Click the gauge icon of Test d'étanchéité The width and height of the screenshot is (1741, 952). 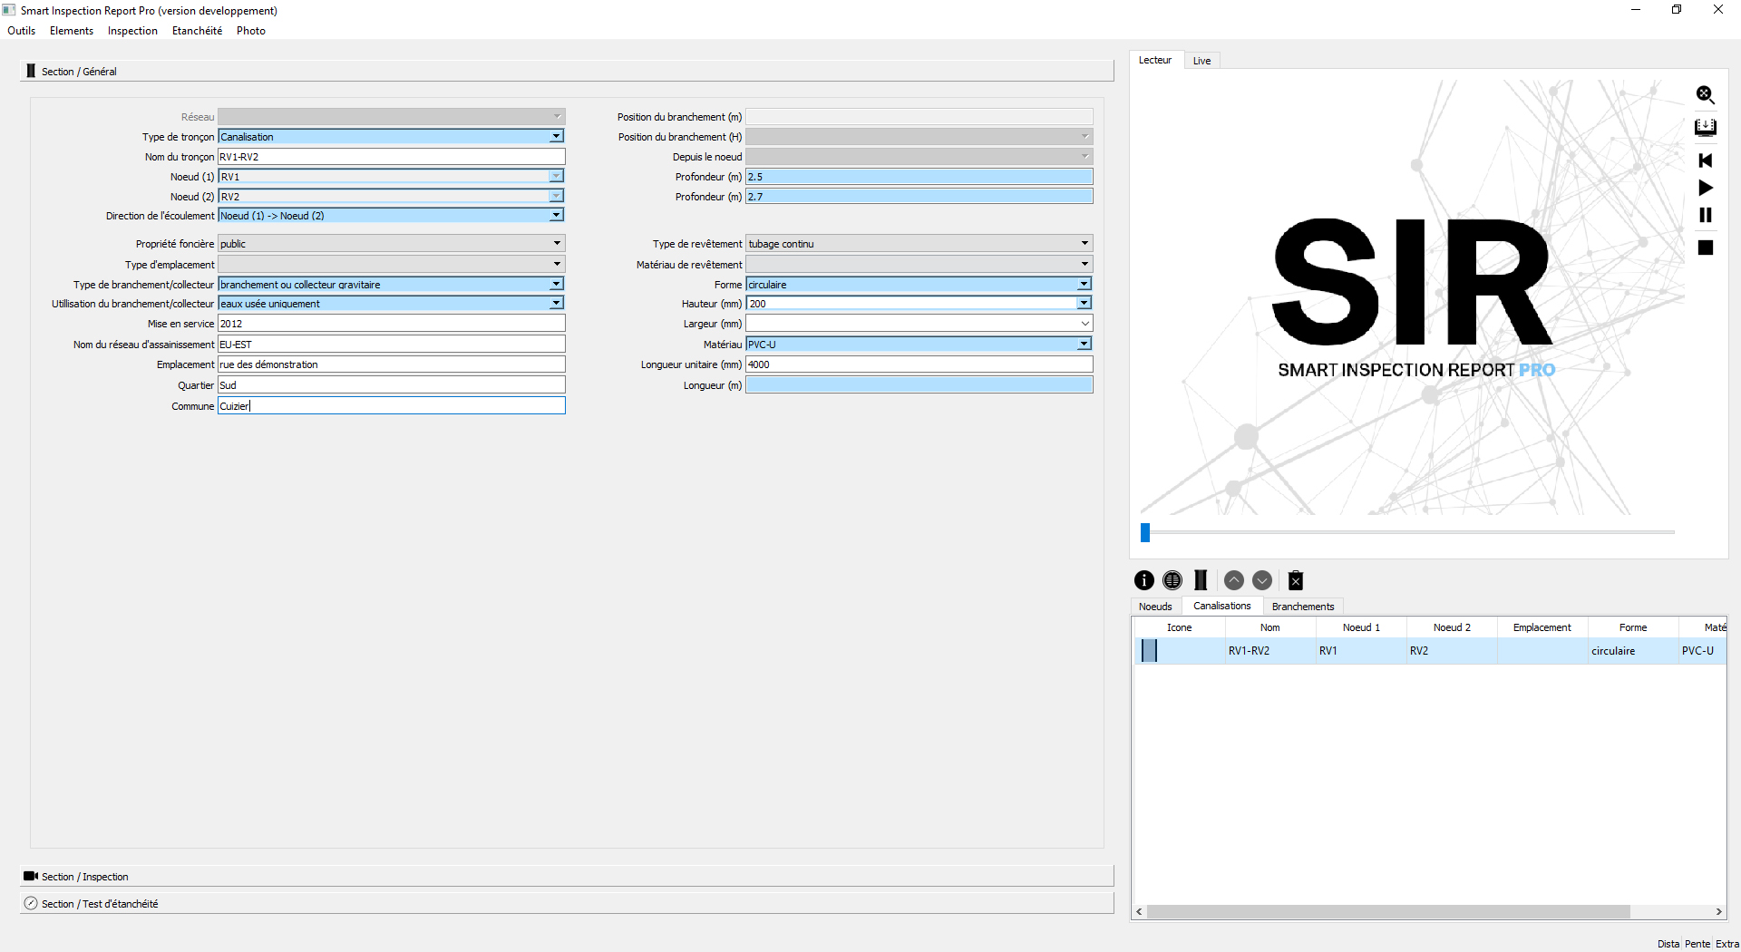tap(31, 903)
